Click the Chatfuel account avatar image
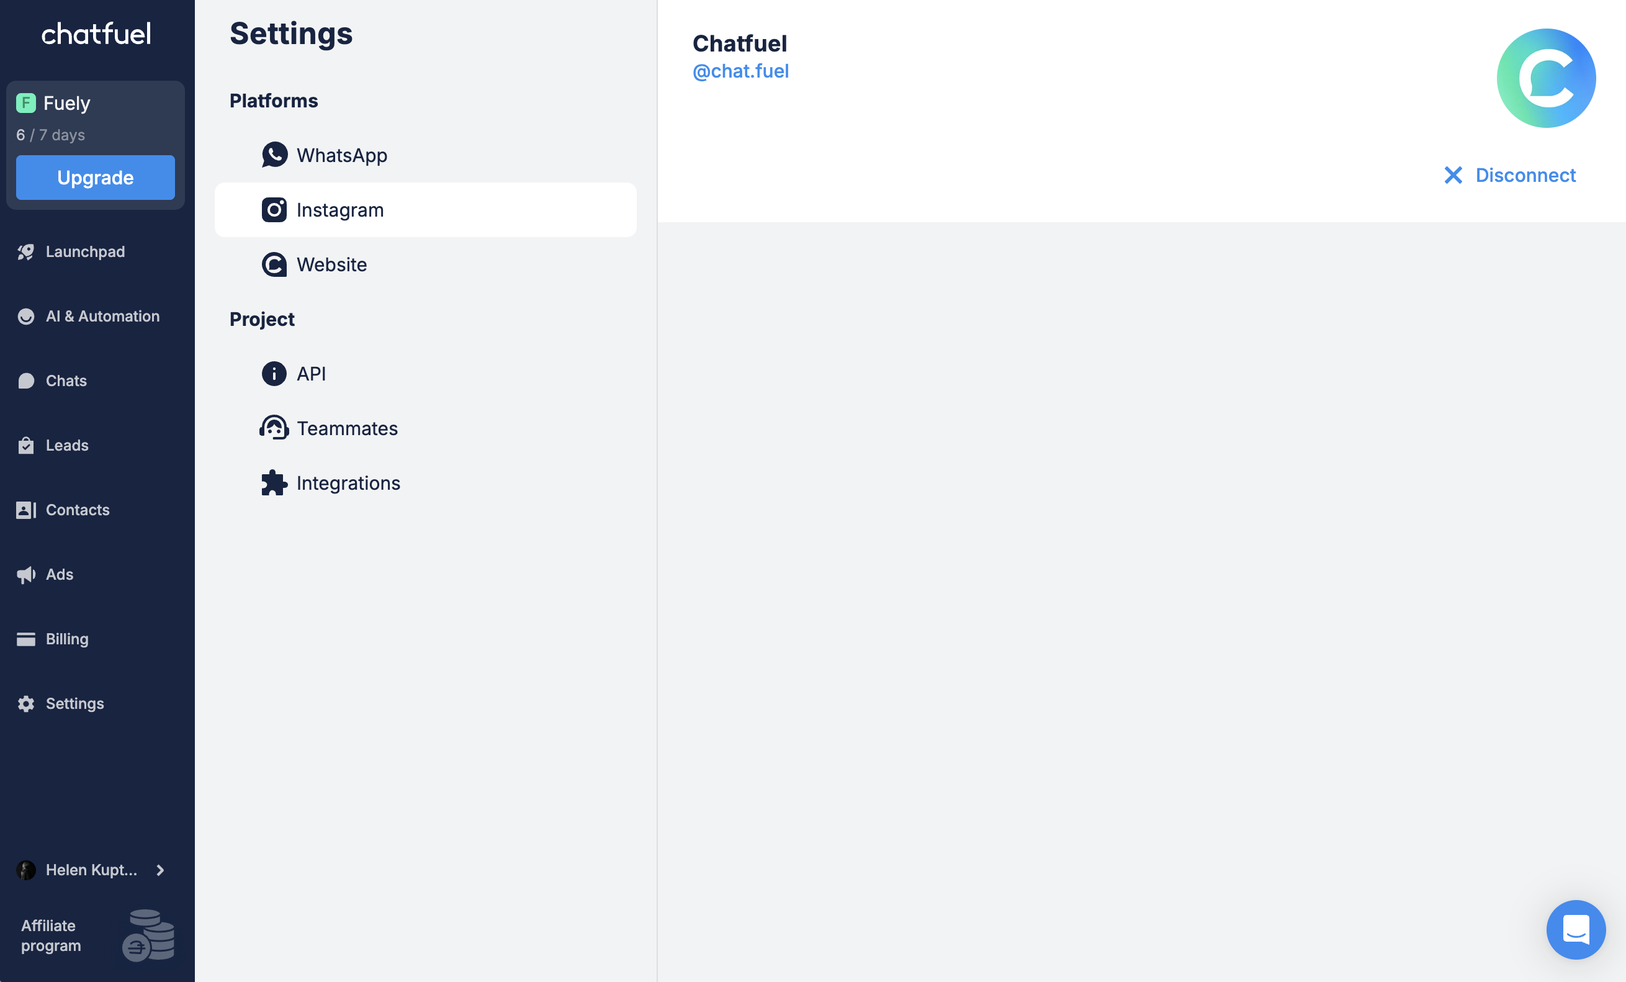The image size is (1626, 982). click(x=1545, y=78)
